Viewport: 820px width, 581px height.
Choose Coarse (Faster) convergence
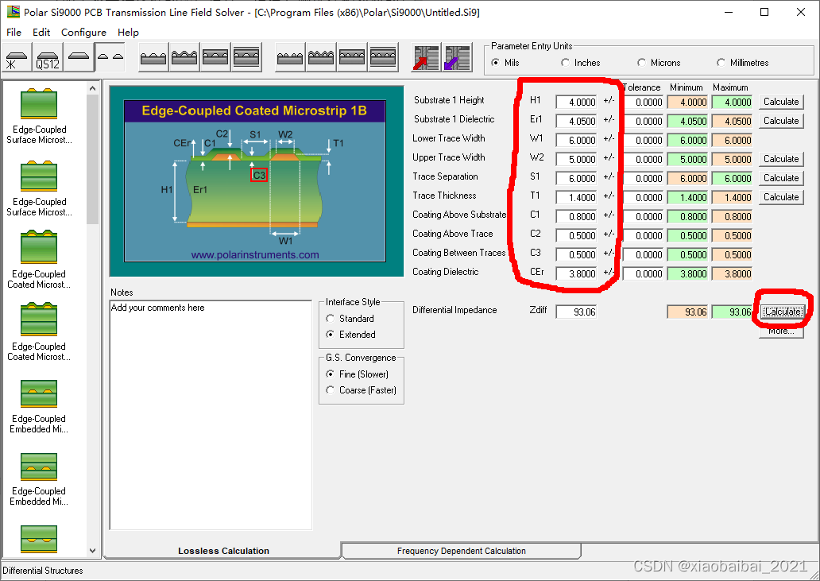[361, 390]
